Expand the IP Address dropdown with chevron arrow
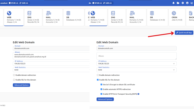 point(174,64)
